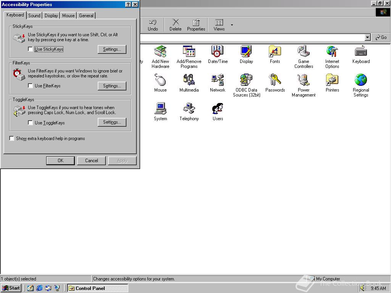Click the 9:45 AM system clock

coord(378,288)
